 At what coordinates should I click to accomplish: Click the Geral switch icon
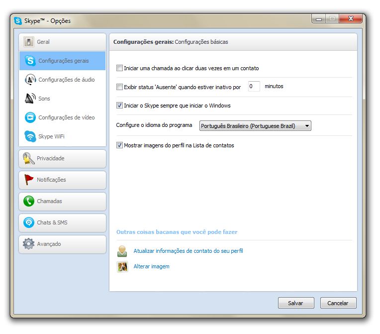28,42
